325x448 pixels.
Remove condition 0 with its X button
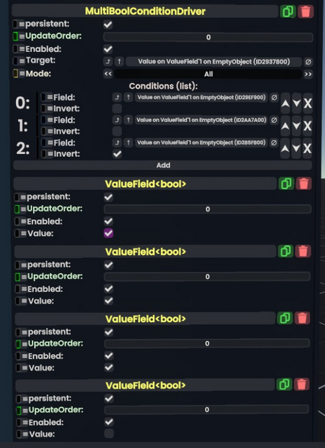[307, 103]
